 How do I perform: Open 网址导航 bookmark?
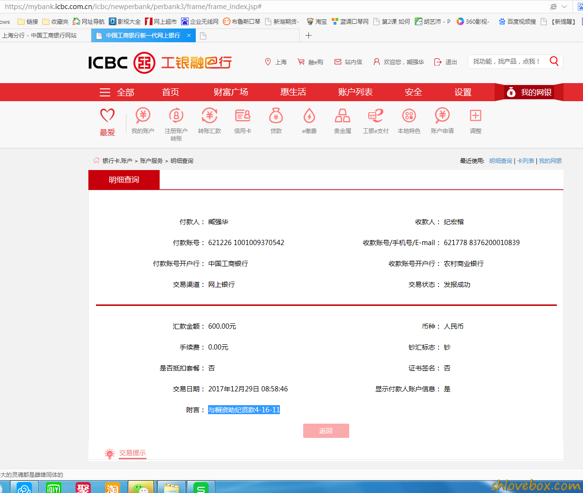pyautogui.click(x=89, y=21)
